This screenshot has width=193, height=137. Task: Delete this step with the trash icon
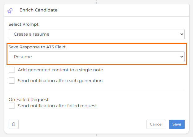(x=14, y=124)
